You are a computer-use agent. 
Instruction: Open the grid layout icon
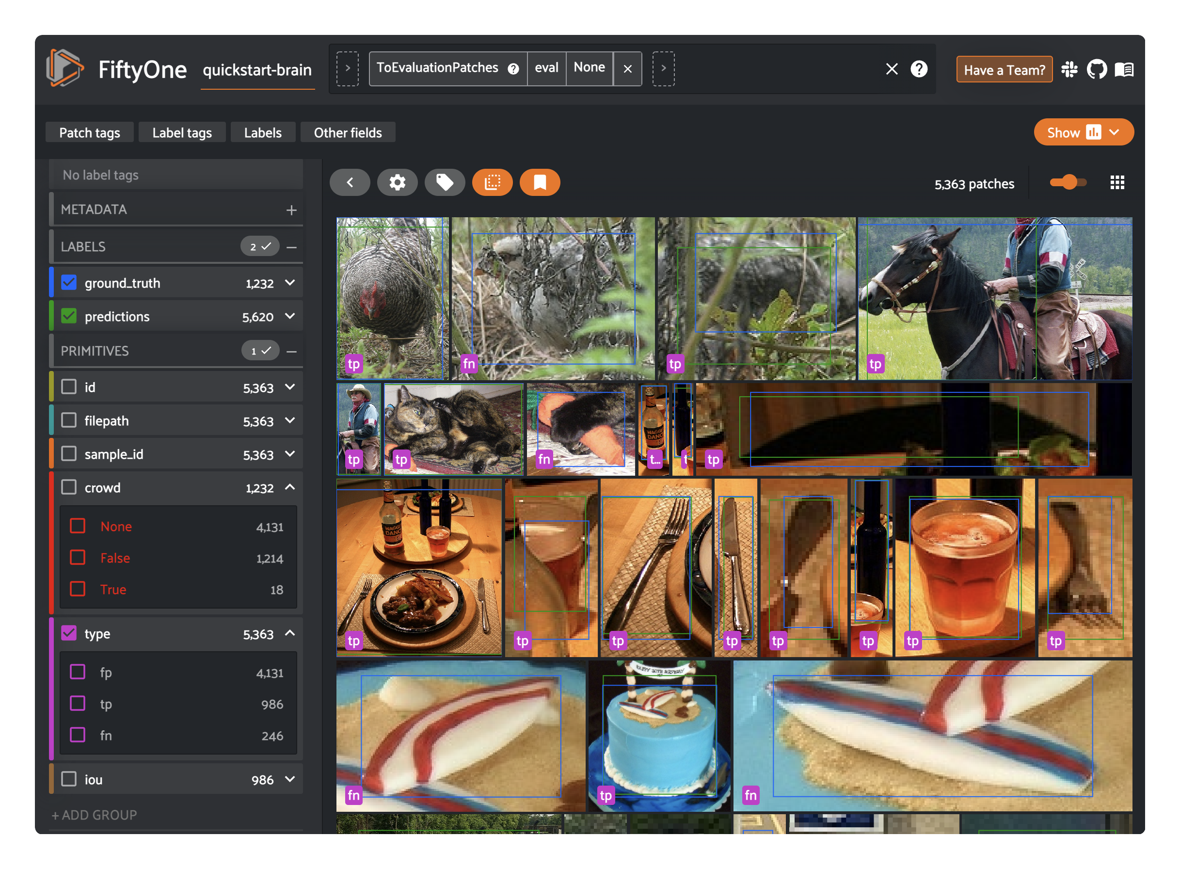(x=1116, y=182)
